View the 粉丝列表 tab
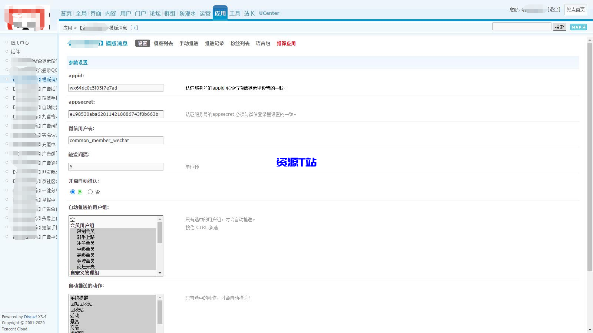593x333 pixels. [239, 43]
